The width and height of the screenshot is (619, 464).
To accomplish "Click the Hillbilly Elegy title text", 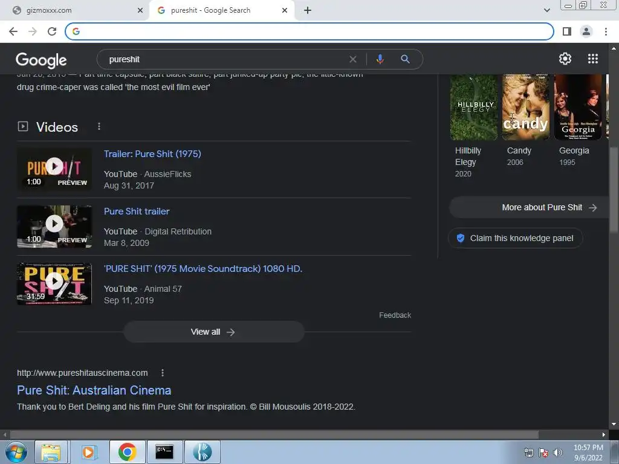I will pyautogui.click(x=468, y=156).
